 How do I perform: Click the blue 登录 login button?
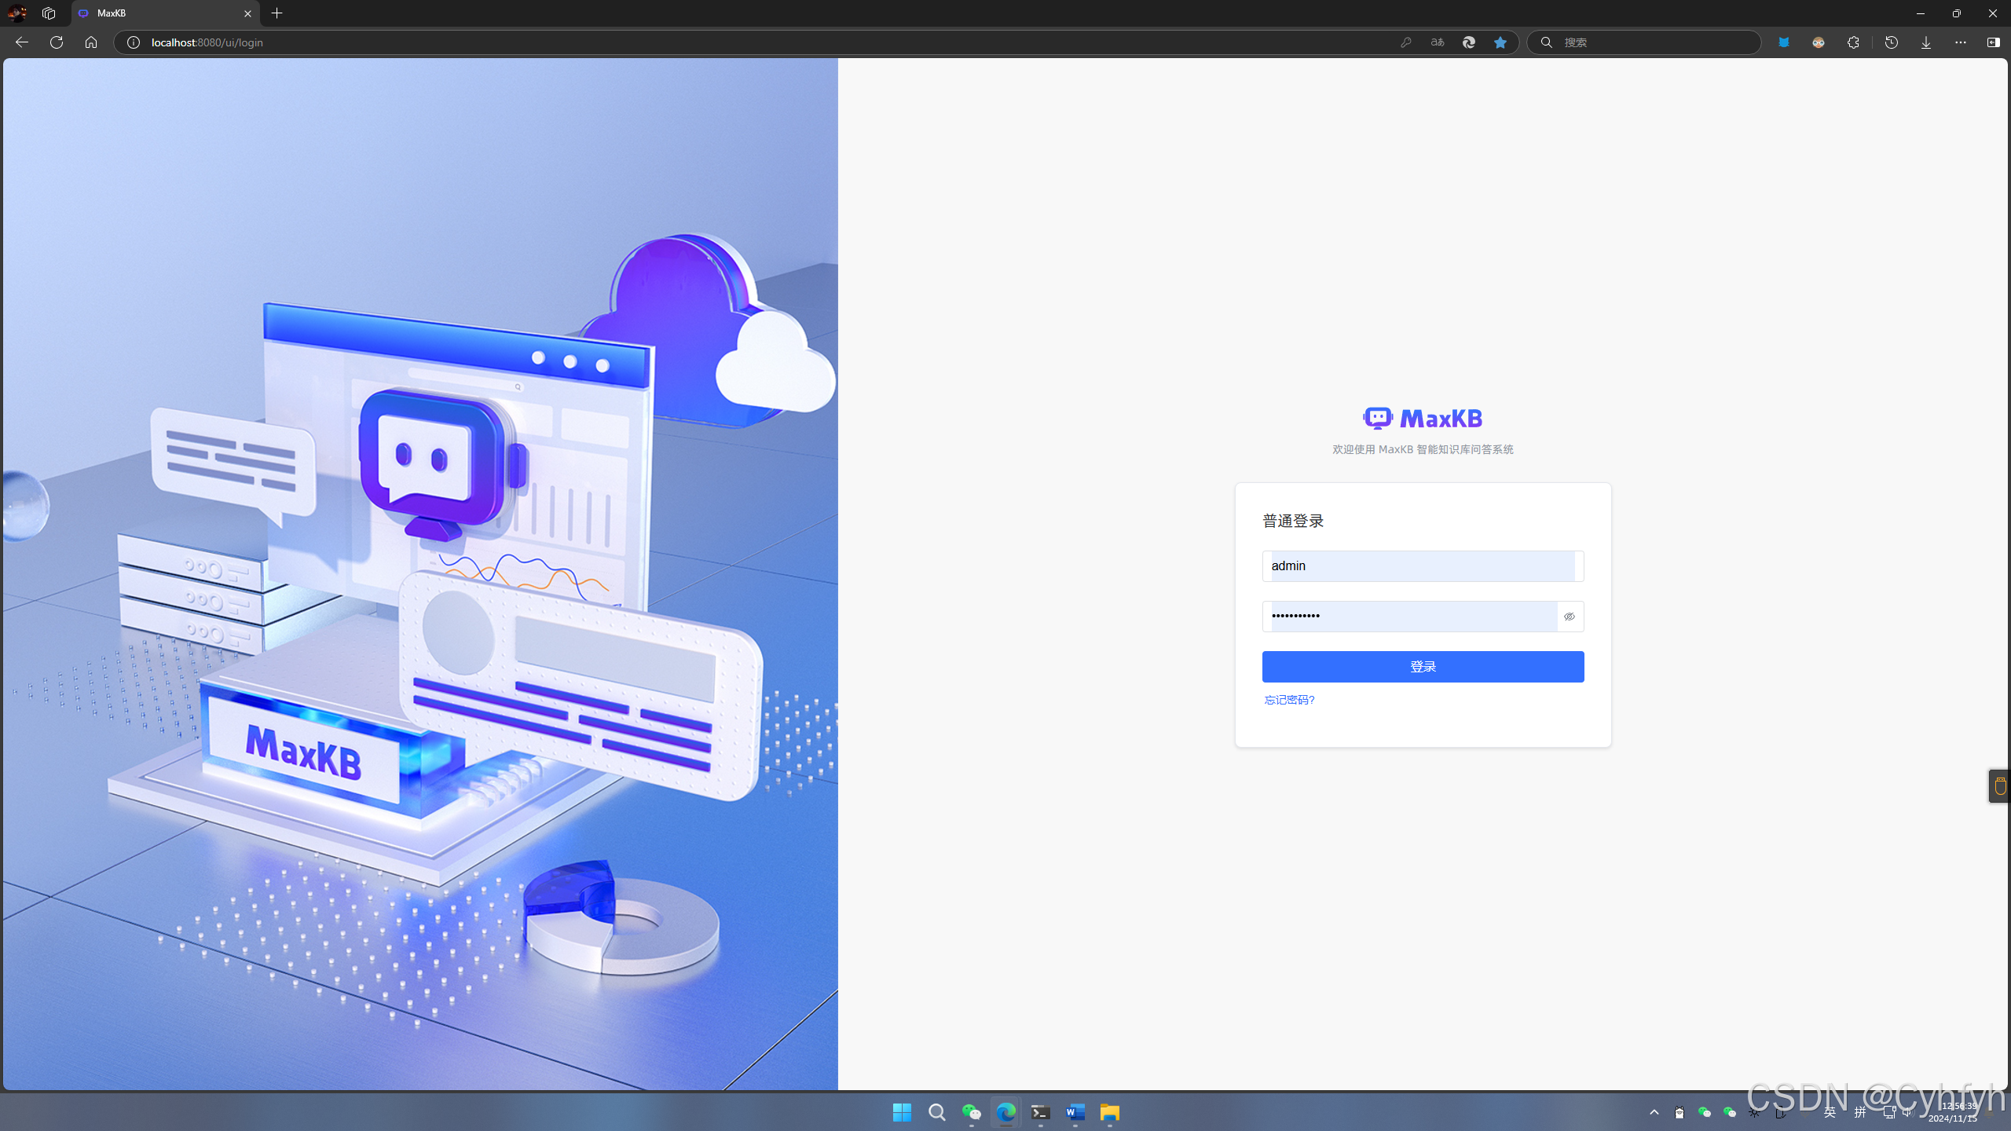1423,667
